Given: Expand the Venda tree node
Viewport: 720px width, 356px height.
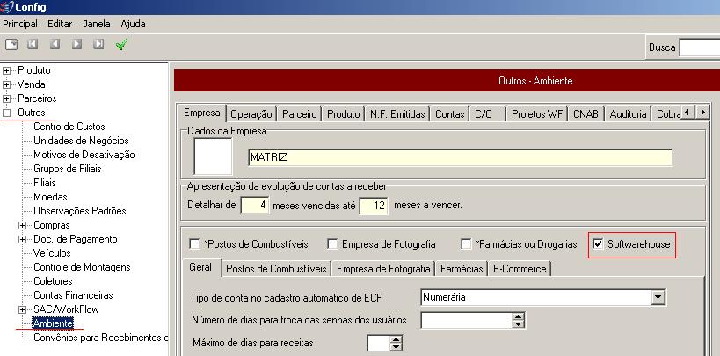Looking at the screenshot, I should (6, 84).
